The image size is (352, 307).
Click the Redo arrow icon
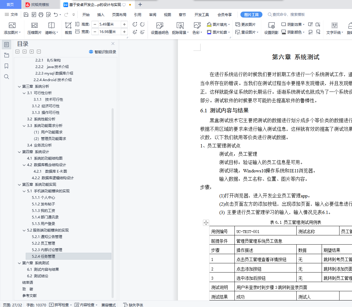[x=66, y=15]
